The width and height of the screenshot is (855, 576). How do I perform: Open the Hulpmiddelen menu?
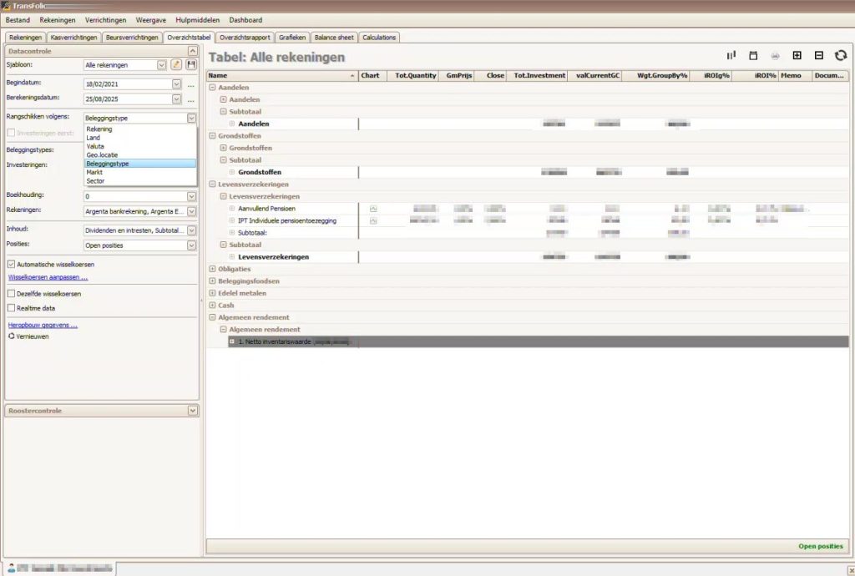(x=197, y=19)
